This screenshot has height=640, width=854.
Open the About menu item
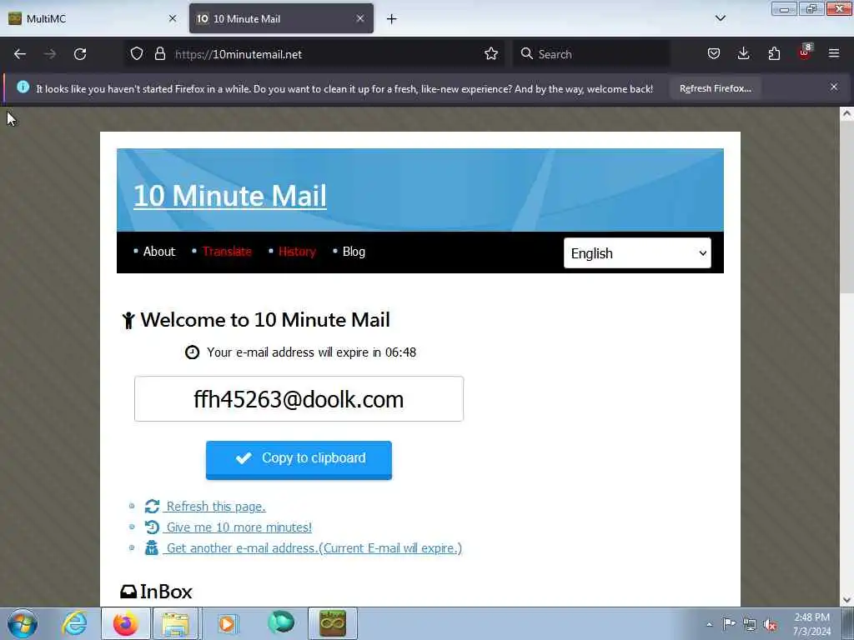[159, 252]
